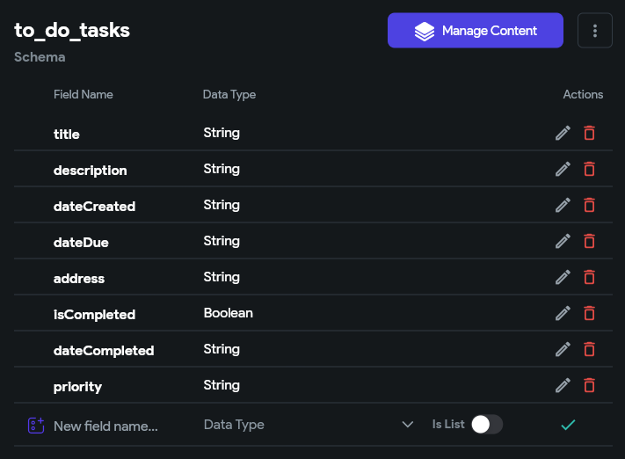Focus the New field name input

click(x=106, y=426)
